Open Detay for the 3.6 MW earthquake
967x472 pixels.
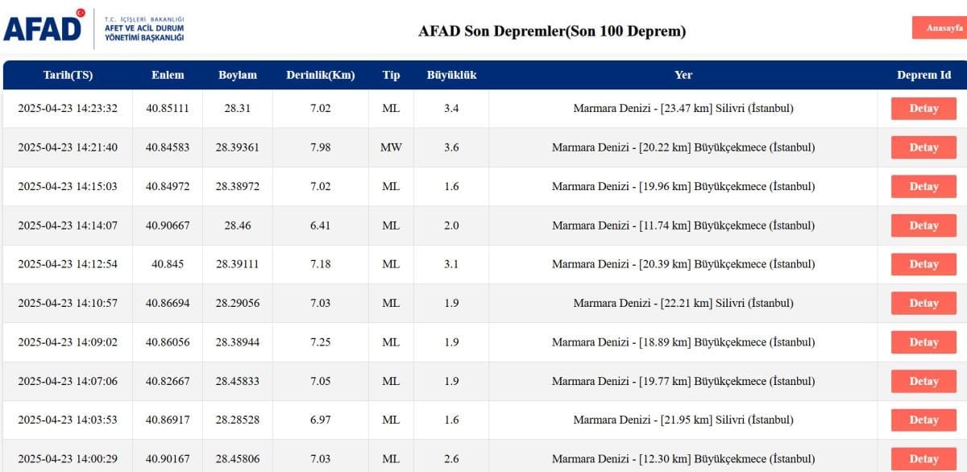click(923, 147)
